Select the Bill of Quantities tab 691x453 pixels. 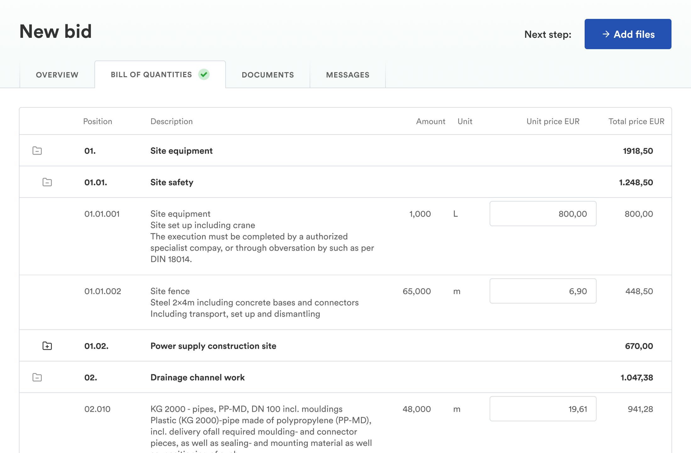pos(151,75)
